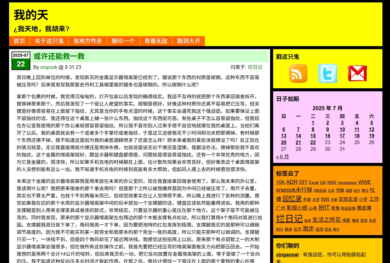Open the 首页 navigation tab
Image resolution: width=390 pixels, height=263 pixels.
click(19, 41)
